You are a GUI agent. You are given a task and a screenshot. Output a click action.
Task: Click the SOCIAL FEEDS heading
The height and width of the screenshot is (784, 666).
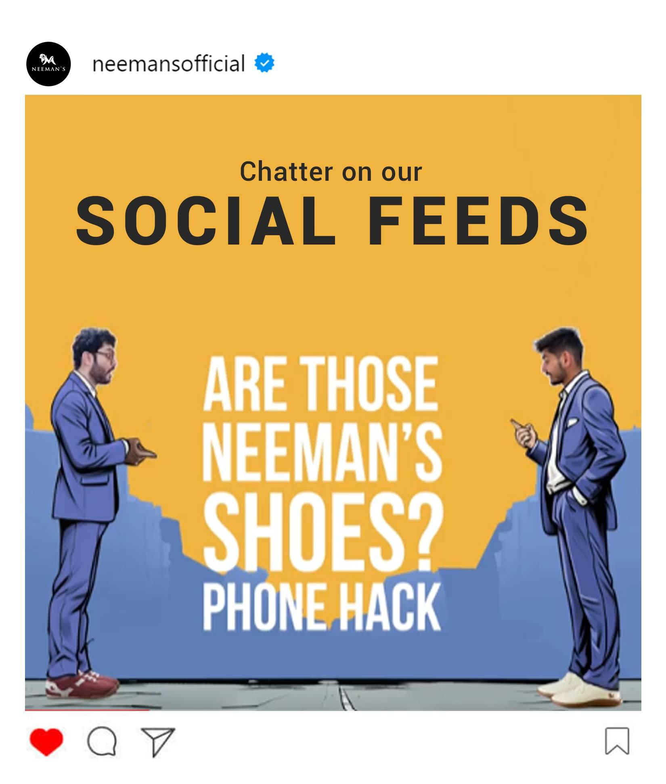pyautogui.click(x=332, y=222)
